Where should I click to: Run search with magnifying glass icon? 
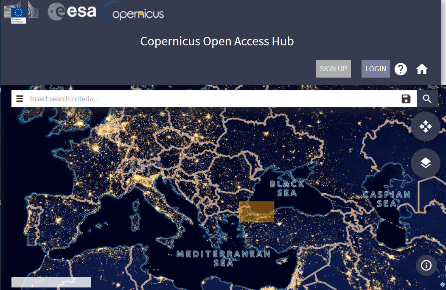[427, 99]
